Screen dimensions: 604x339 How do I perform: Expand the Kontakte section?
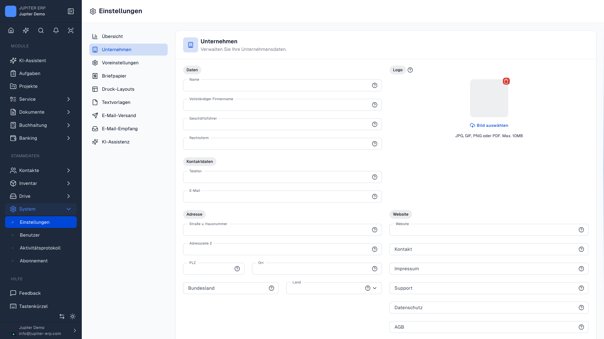tap(41, 170)
